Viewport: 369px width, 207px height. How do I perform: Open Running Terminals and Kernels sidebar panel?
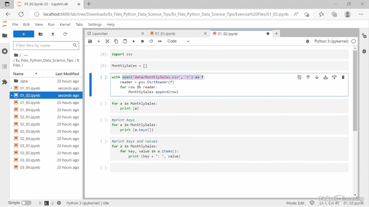pyautogui.click(x=5, y=51)
